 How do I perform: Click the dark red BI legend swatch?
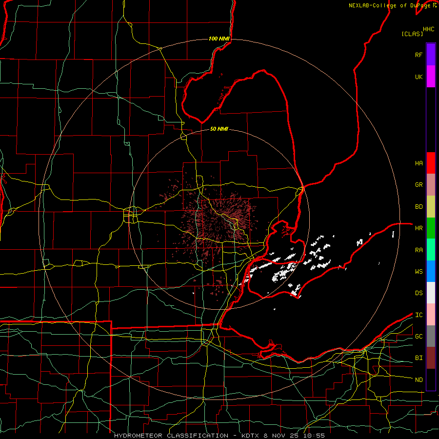(431, 358)
